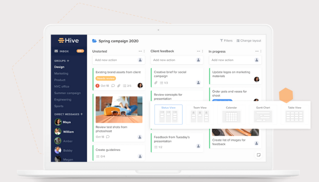This screenshot has width=319, height=182.
Task: Open the Design group
Action: point(59,67)
